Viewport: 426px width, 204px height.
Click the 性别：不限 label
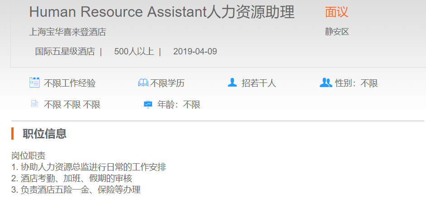[x=356, y=83]
